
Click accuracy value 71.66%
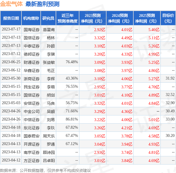click(x=72, y=111)
